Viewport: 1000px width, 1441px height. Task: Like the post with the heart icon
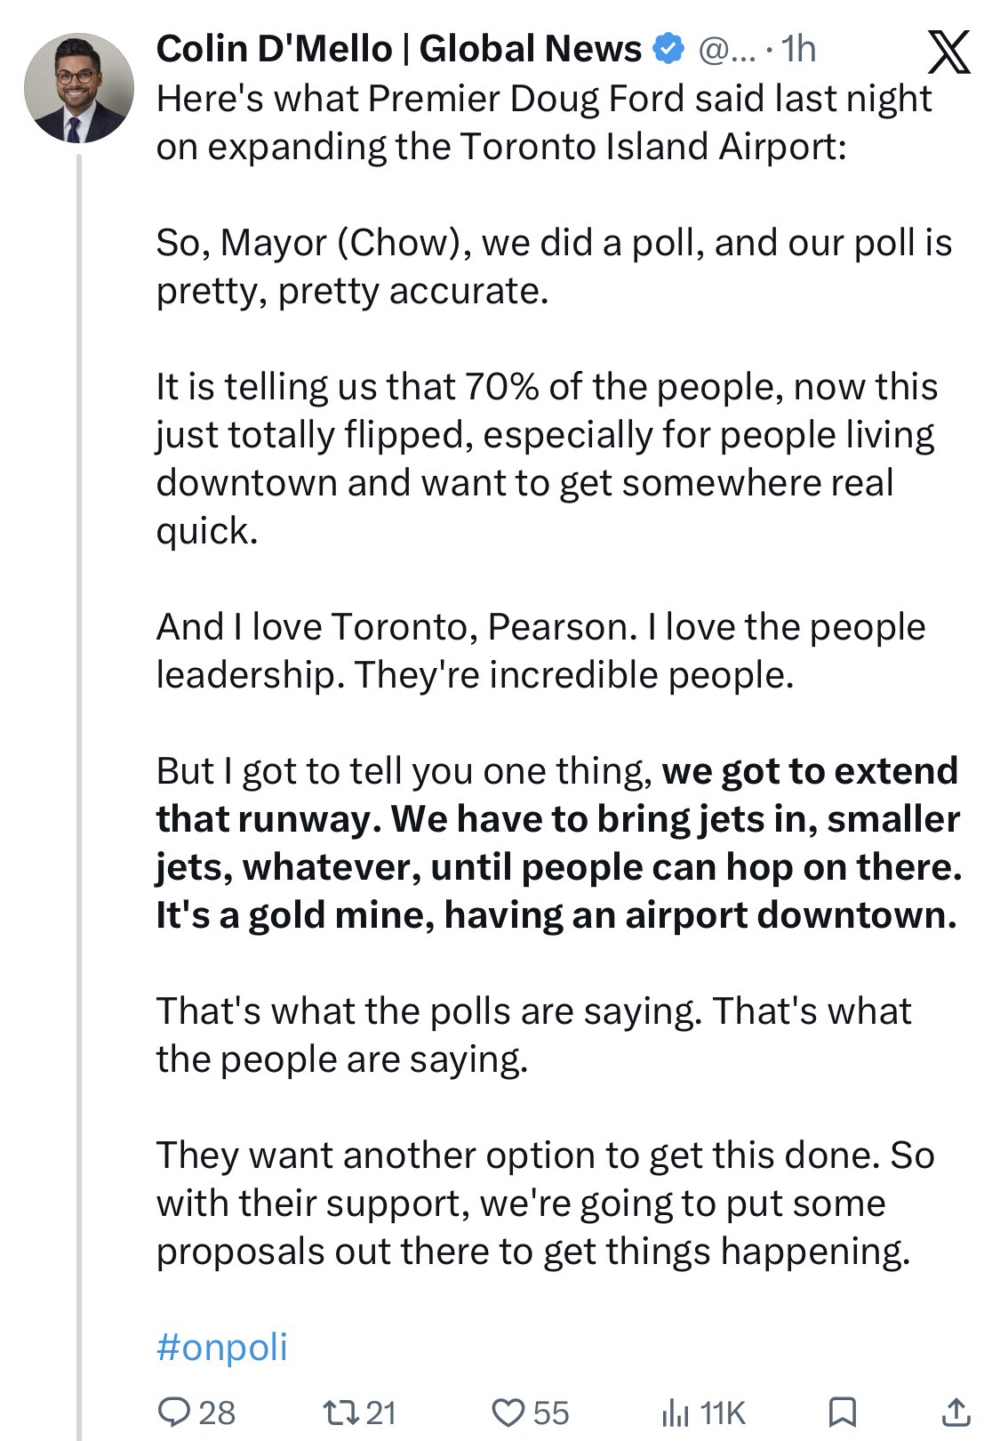click(x=508, y=1412)
